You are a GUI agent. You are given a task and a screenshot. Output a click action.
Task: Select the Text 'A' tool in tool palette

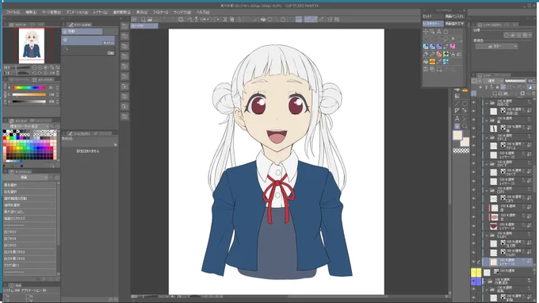pos(457,119)
